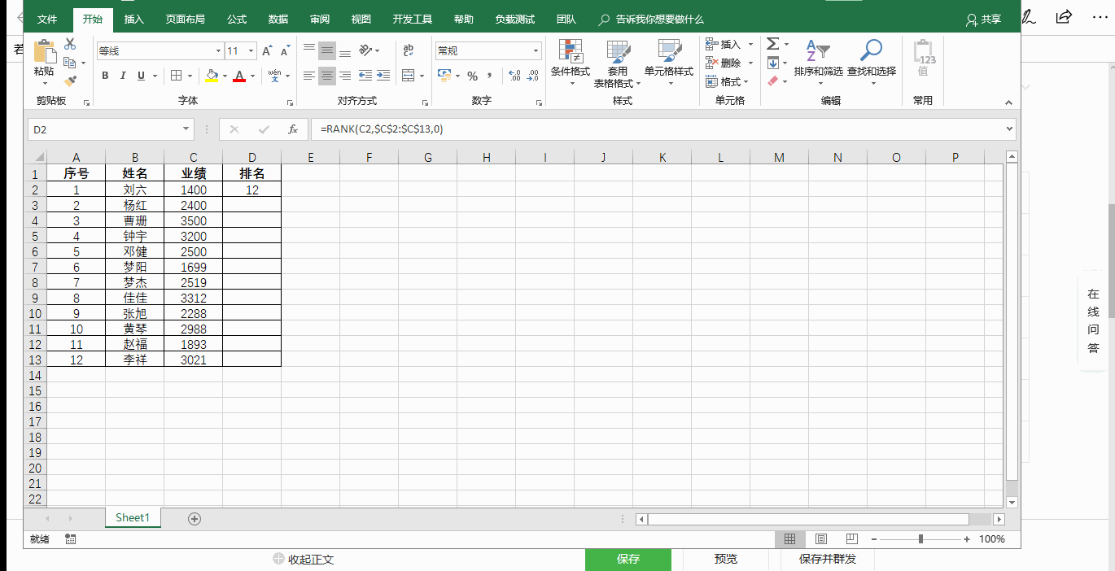Decrease font size with the smaller A icon
This screenshot has height=571, width=1115.
coord(285,50)
